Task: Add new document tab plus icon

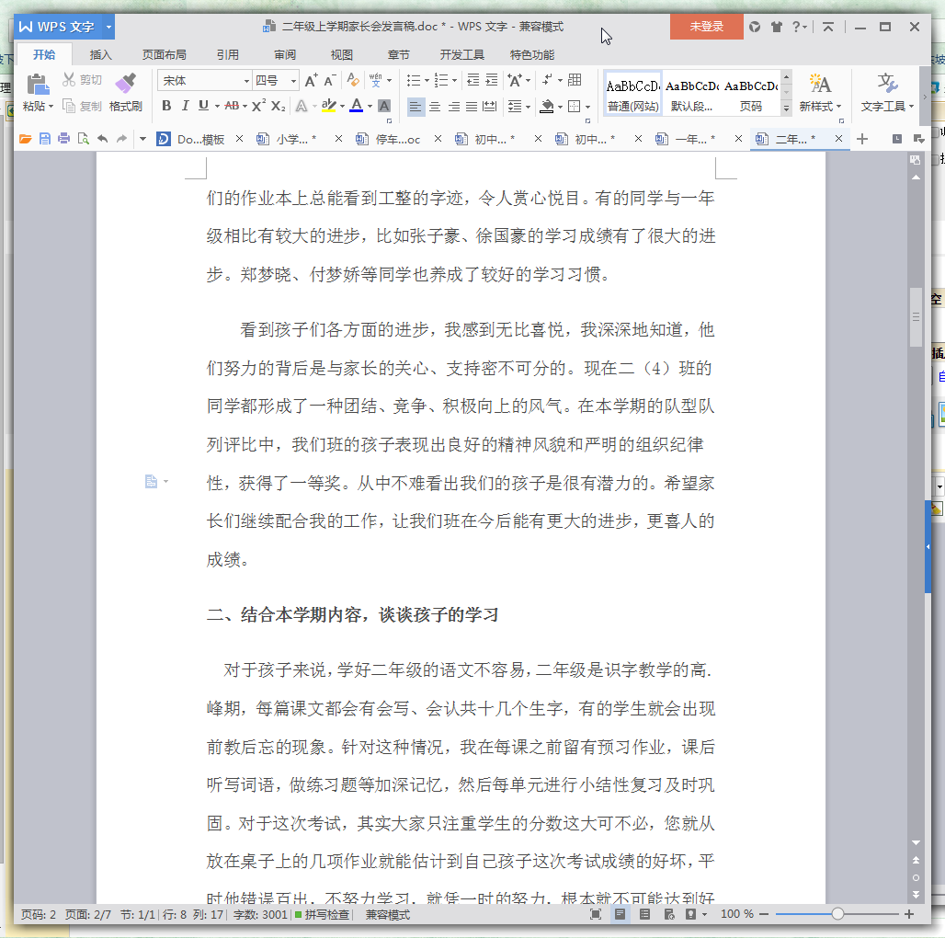Action: click(x=862, y=139)
